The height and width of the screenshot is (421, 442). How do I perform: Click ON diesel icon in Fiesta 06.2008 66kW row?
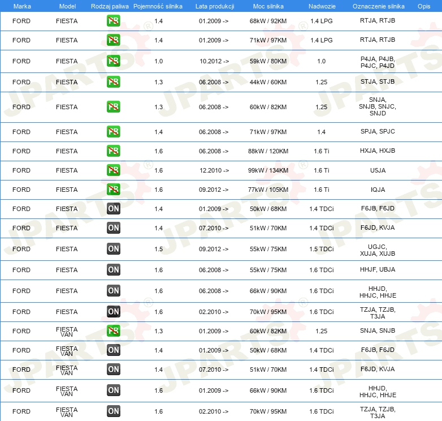(x=113, y=290)
